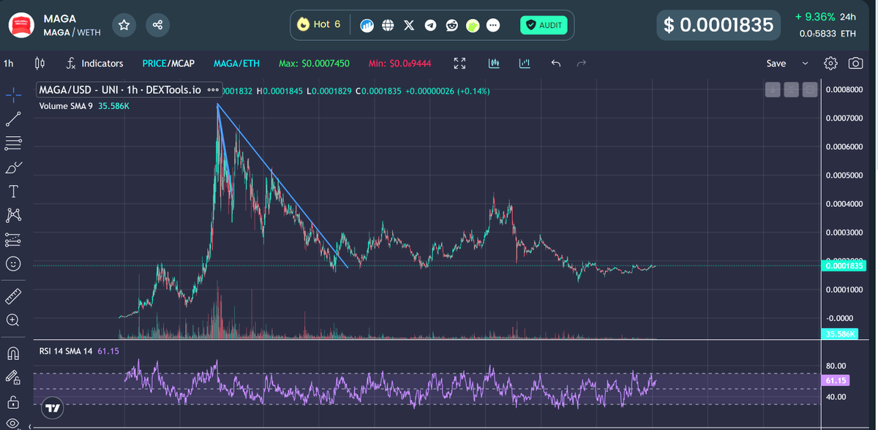Click the 0.0₇5833 ETH price text
The width and height of the screenshot is (878, 430).
tap(828, 34)
